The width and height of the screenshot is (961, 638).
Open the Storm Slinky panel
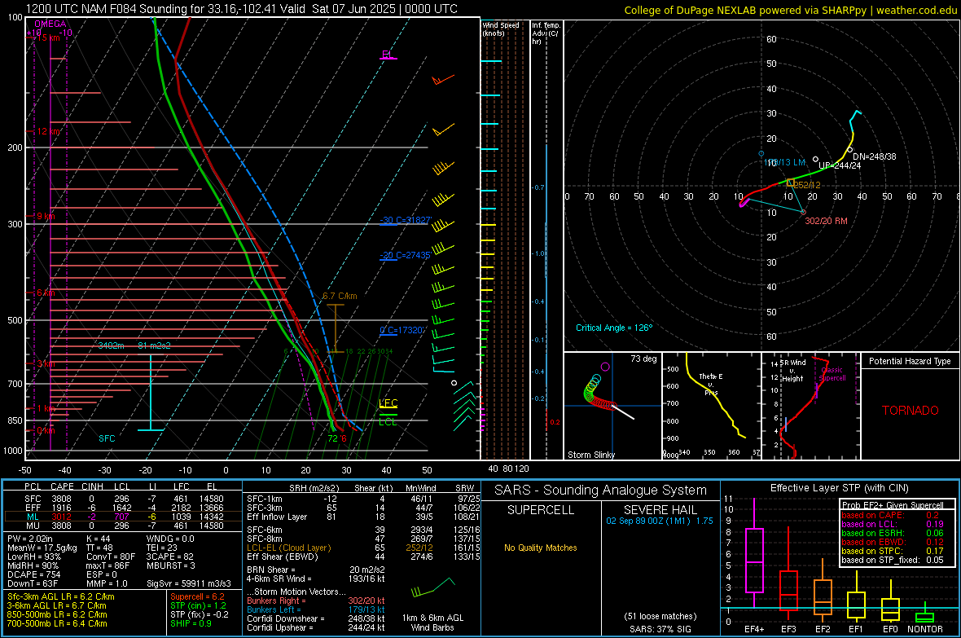pyautogui.click(x=612, y=406)
